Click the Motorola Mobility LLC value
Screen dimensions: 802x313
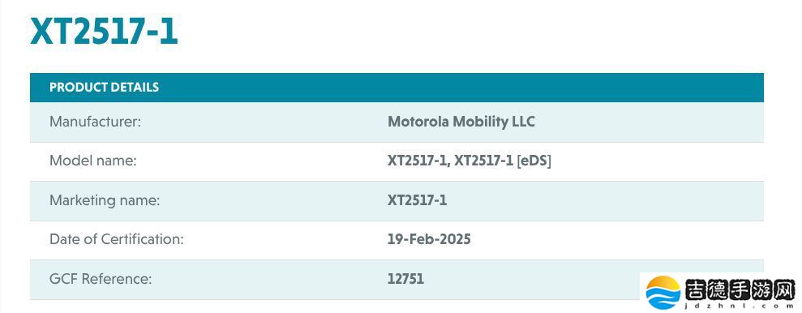tap(461, 122)
